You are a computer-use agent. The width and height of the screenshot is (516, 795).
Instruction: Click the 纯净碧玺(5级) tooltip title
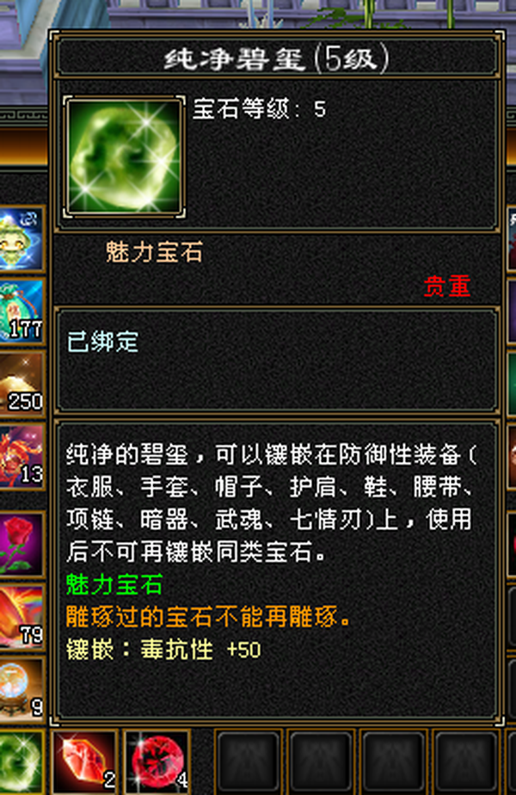[x=277, y=59]
